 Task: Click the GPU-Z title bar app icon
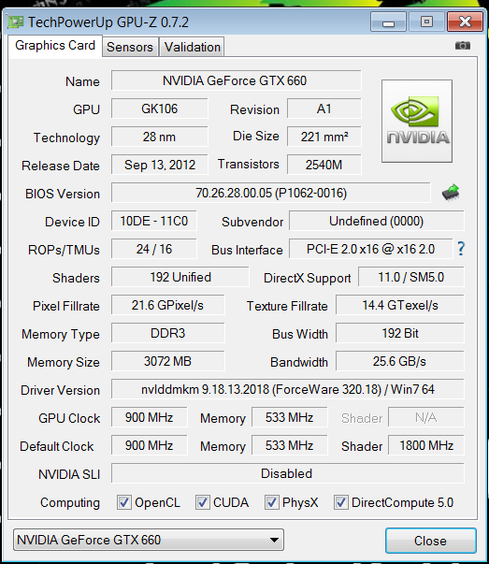click(x=16, y=22)
